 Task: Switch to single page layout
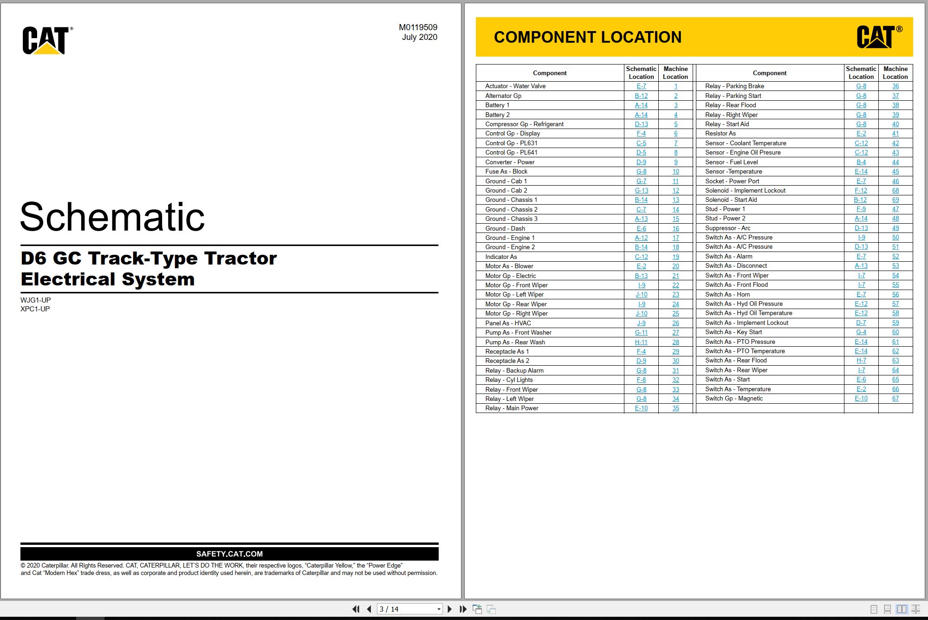(874, 609)
